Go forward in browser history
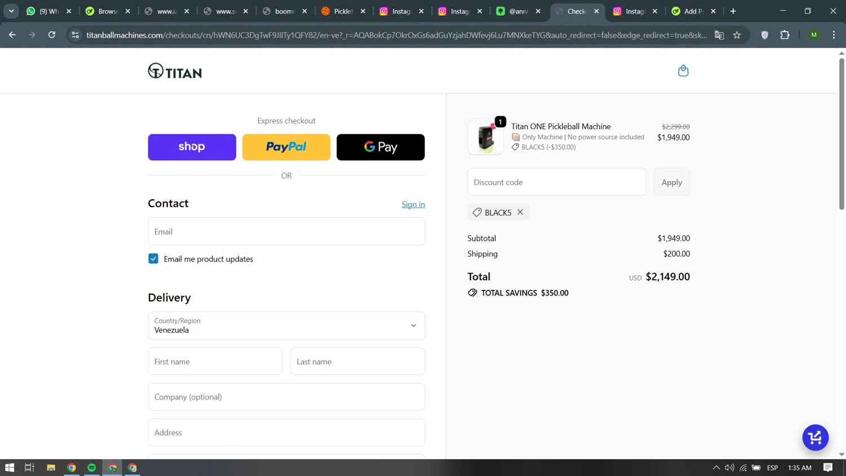Screen dimensions: 846x476 32,35
